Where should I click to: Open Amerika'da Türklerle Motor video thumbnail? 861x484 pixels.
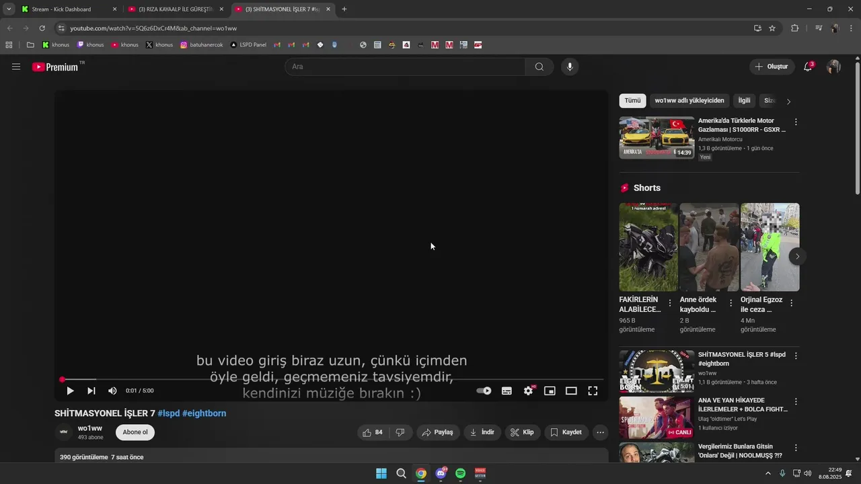pyautogui.click(x=657, y=138)
